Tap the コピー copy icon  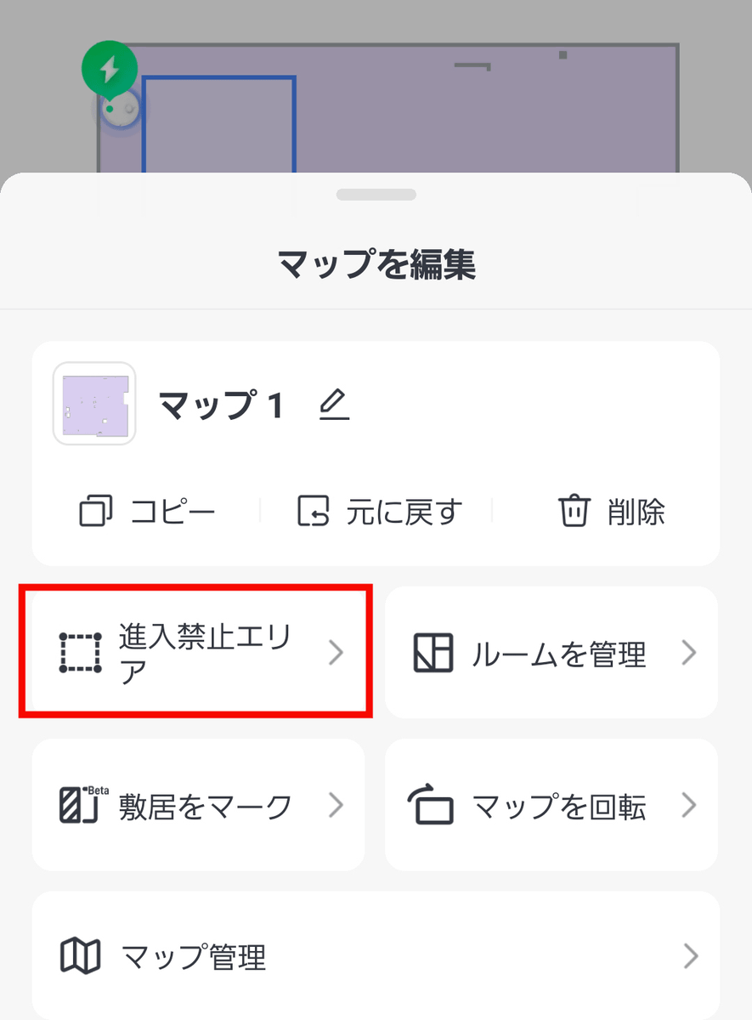coord(95,512)
